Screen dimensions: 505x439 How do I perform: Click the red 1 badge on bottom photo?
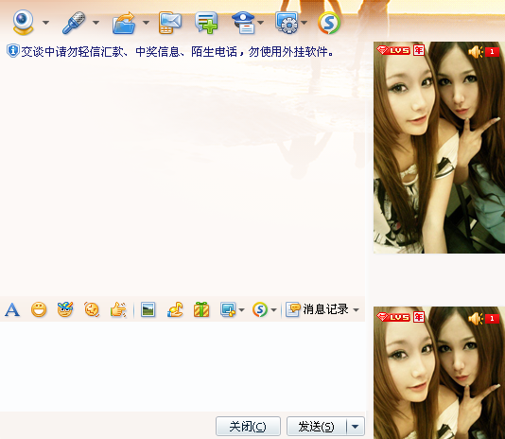pos(492,319)
